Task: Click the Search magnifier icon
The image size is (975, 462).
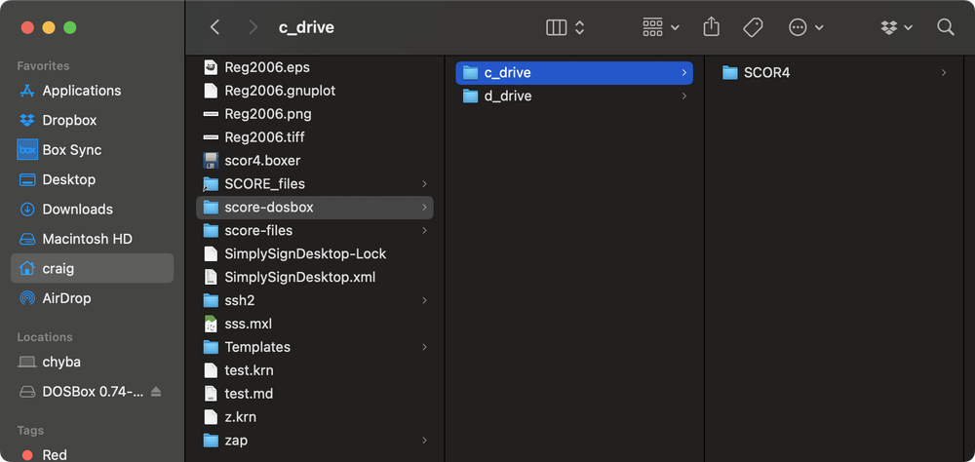Action: coord(945,27)
